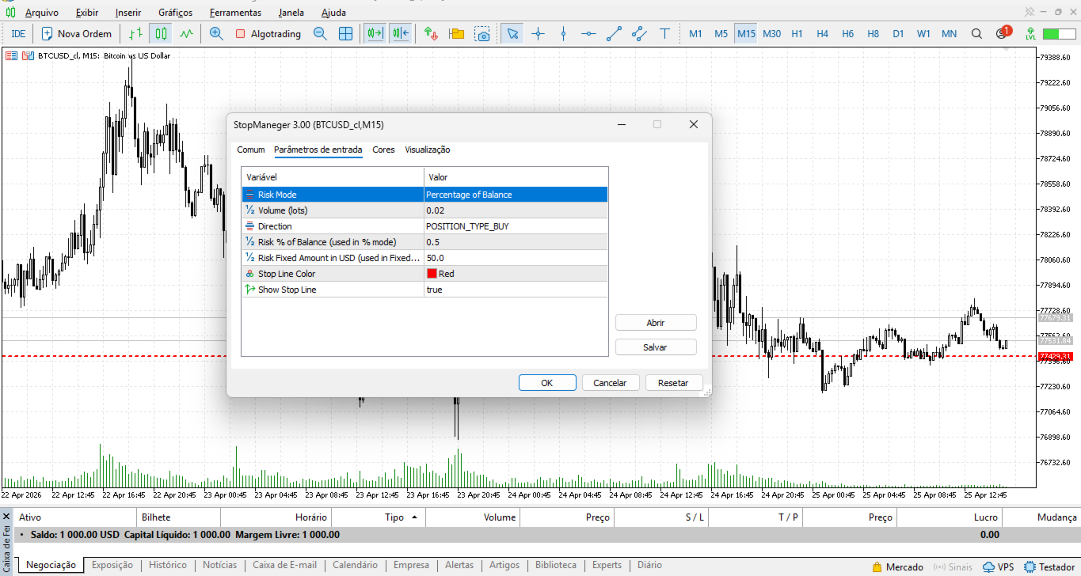Select the text label tool
1081x576 pixels.
click(664, 34)
